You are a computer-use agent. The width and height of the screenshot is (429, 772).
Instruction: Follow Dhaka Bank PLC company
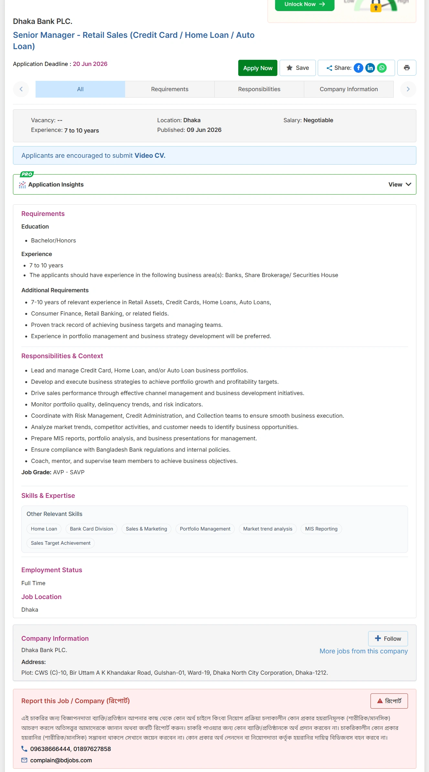tap(388, 638)
